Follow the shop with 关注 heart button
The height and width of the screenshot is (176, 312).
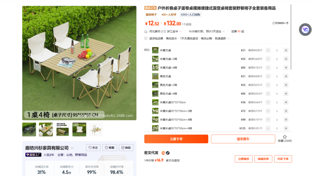(x=93, y=148)
